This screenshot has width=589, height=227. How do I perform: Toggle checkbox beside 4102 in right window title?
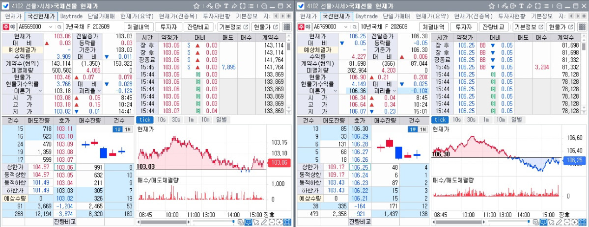(x=301, y=6)
